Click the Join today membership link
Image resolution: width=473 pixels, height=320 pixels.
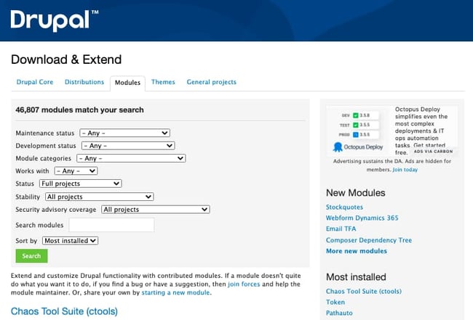pyautogui.click(x=405, y=170)
